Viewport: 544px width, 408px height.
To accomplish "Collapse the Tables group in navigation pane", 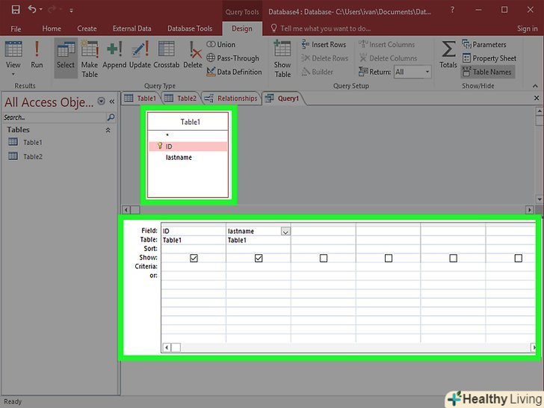I will pos(108,130).
